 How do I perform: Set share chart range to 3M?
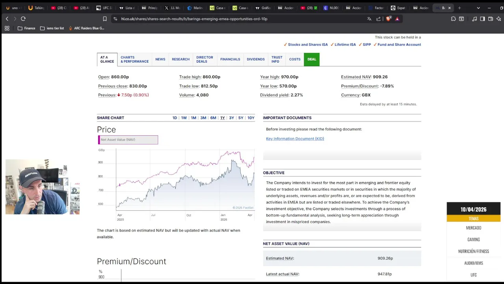pyautogui.click(x=203, y=118)
